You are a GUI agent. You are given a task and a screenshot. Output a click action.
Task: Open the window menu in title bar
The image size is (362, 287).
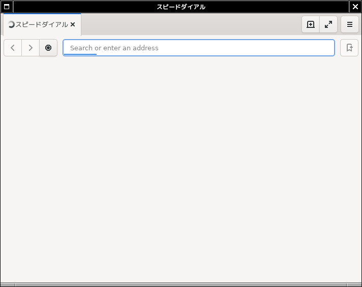7,7
